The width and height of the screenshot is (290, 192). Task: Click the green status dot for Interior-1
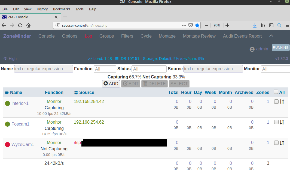[x=7, y=103]
